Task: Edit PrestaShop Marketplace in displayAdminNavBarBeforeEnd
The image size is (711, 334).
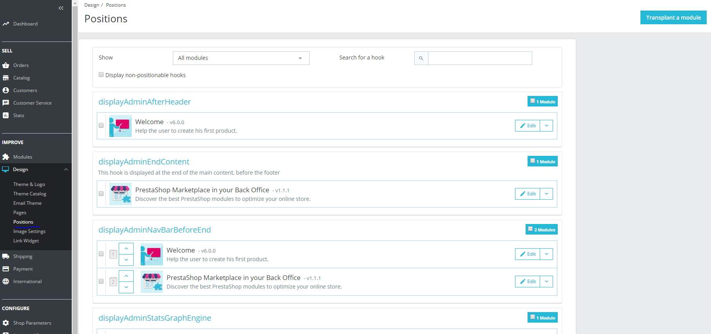Action: click(528, 282)
